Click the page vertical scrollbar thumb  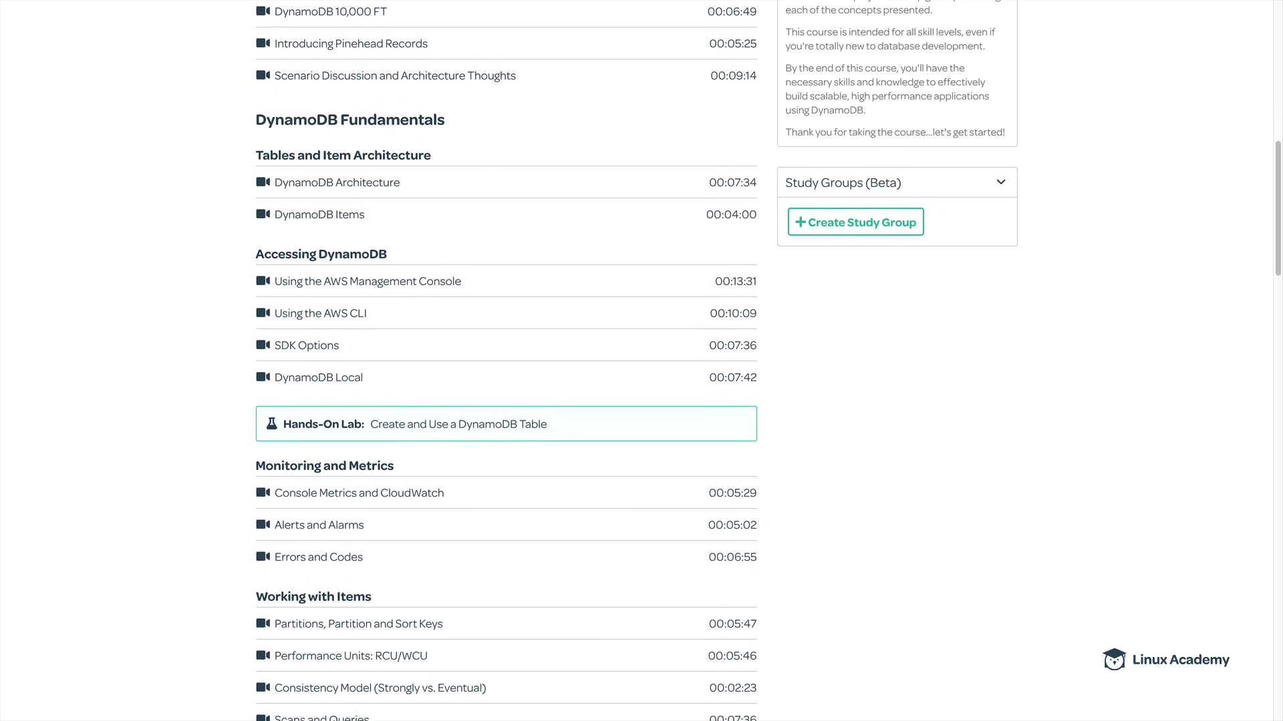click(1278, 207)
